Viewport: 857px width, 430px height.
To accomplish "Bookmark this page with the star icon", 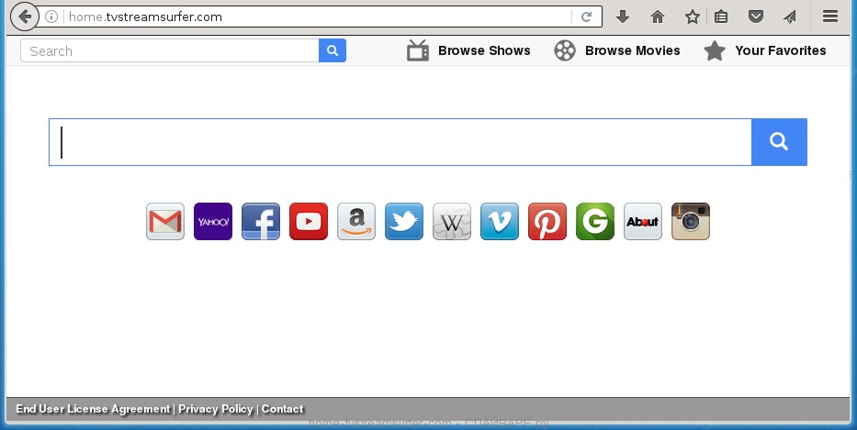I will click(692, 17).
